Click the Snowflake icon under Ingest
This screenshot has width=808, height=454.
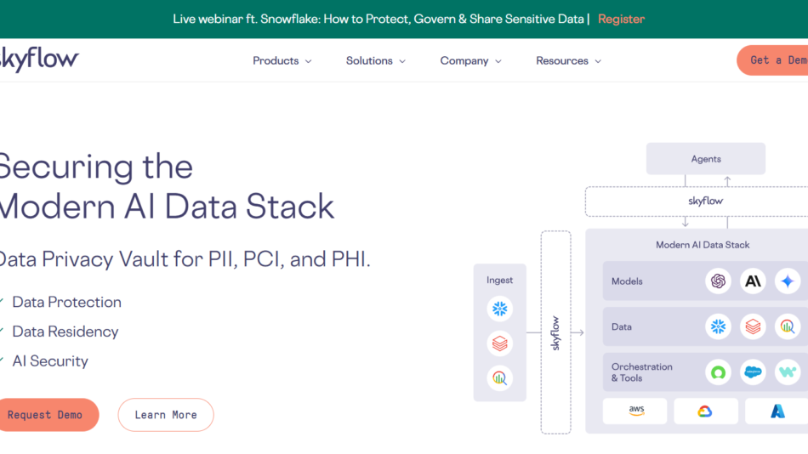[500, 309]
